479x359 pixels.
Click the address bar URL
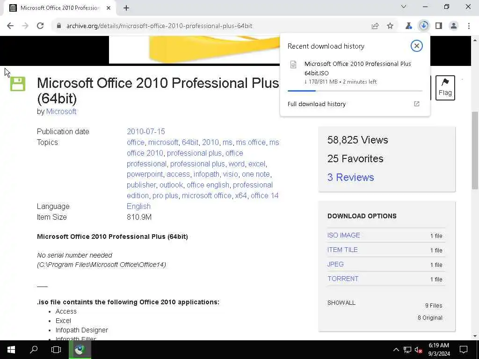click(x=160, y=26)
